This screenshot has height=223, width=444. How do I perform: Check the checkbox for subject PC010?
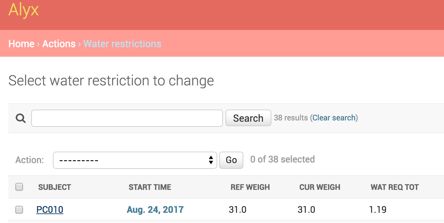[19, 210]
